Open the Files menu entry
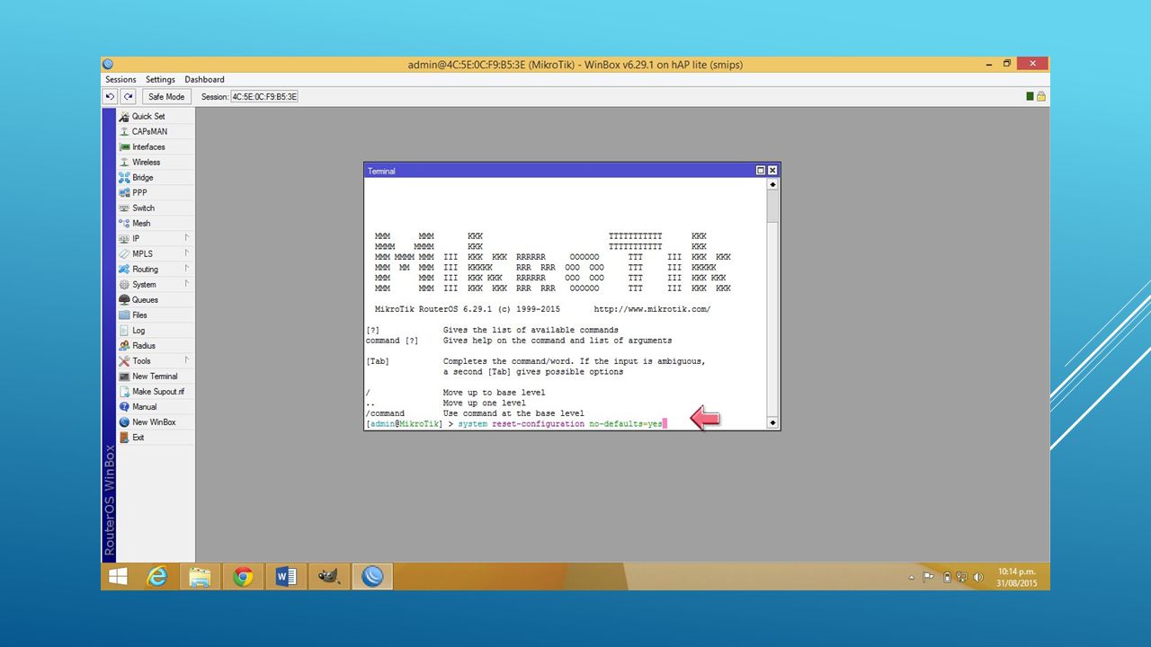The height and width of the screenshot is (647, 1151). click(156, 315)
